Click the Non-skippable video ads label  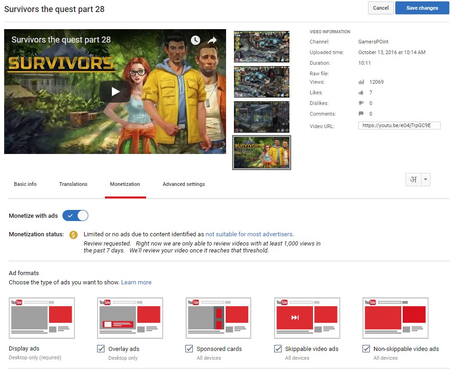406,349
